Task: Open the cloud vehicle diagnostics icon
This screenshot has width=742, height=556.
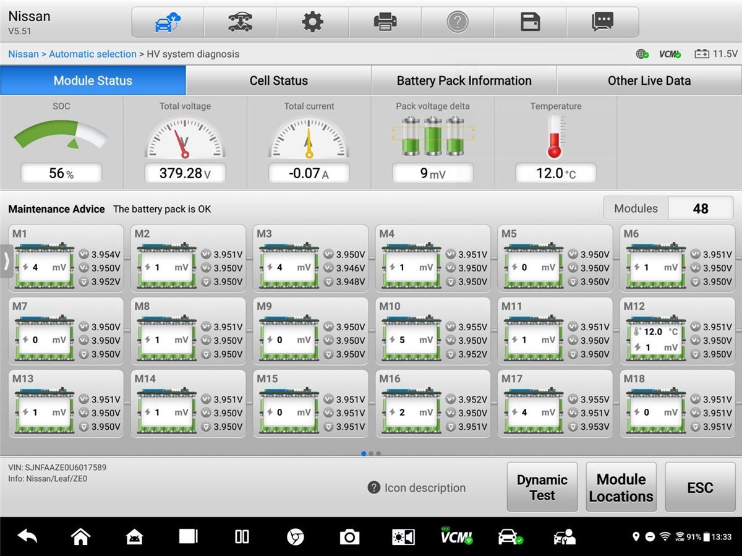Action: click(167, 23)
